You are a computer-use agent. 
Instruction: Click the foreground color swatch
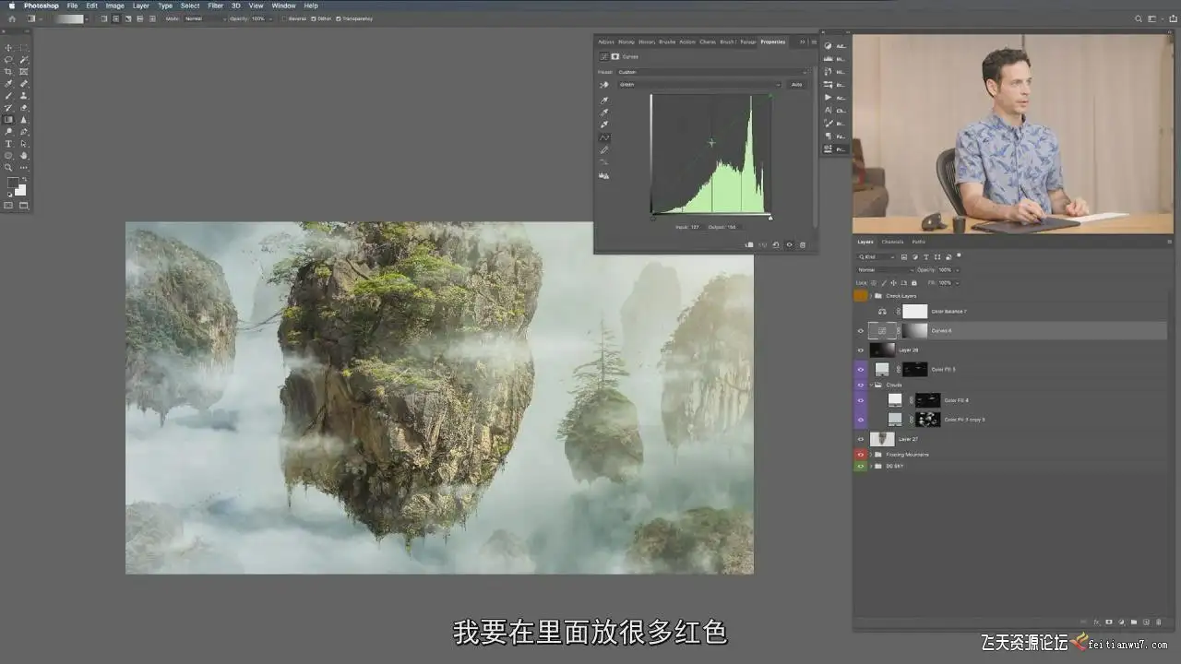point(13,184)
